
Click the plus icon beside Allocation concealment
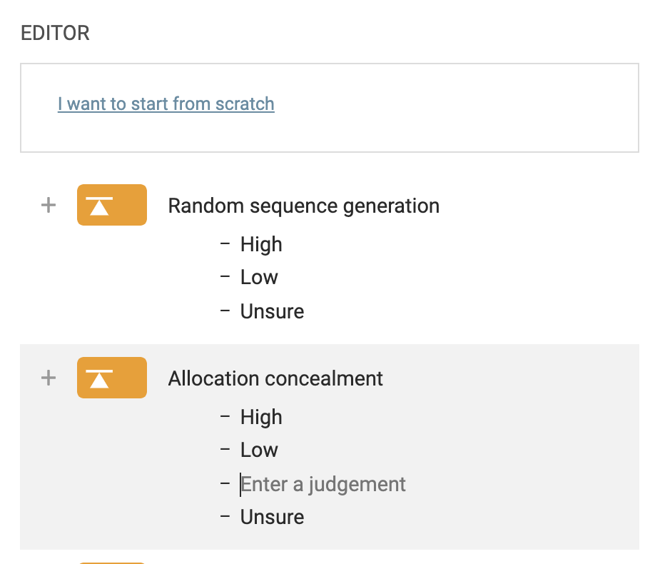(49, 378)
